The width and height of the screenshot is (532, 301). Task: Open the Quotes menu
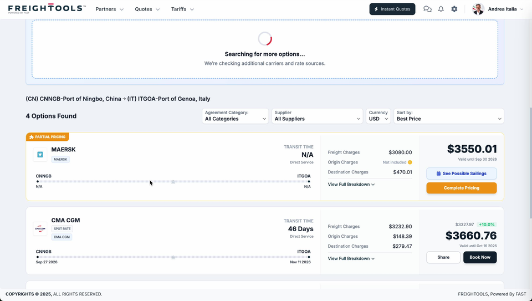point(147,9)
